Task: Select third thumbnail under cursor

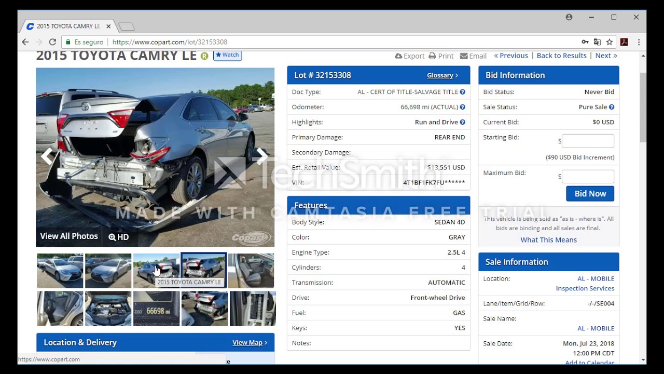Action: point(156,271)
